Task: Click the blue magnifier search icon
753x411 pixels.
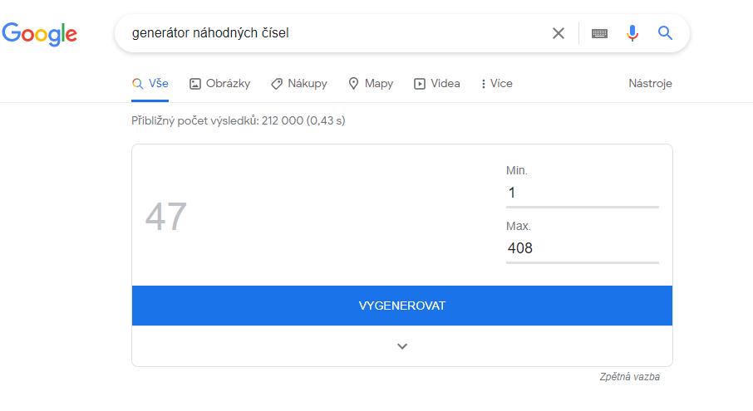Action: pyautogui.click(x=665, y=33)
